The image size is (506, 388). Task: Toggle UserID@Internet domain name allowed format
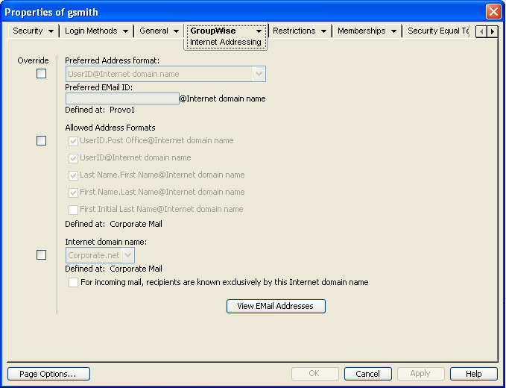pos(73,158)
